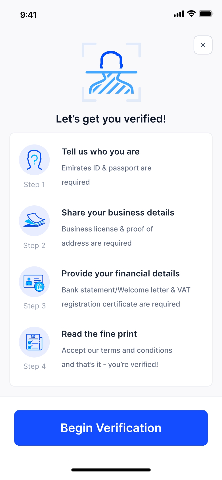Tap the cellular signal bars icon

[x=179, y=14]
